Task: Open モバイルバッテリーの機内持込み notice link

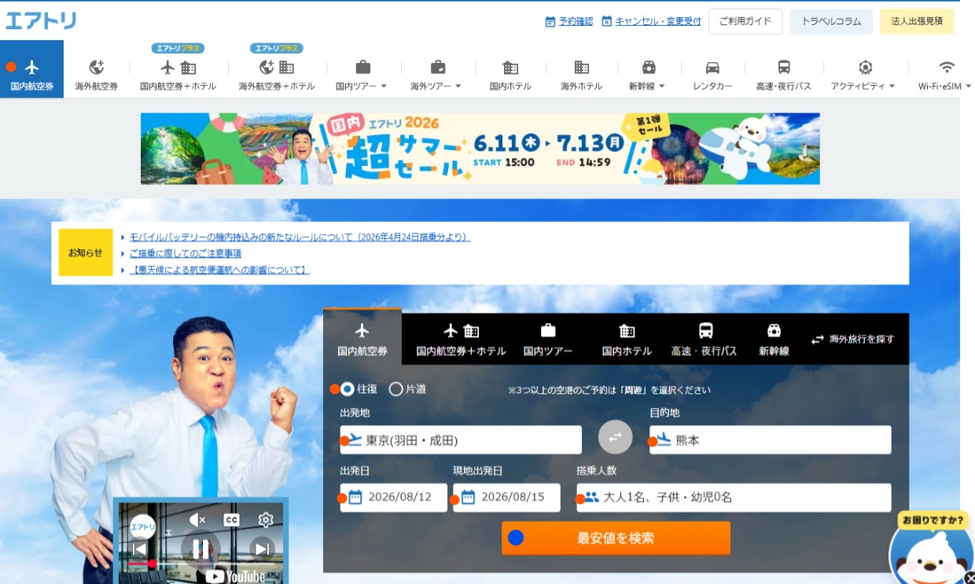Action: 300,237
